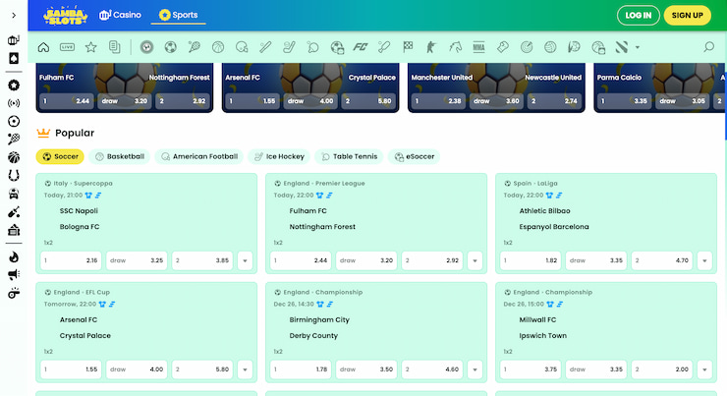Open favorites star icon in sports toolbar
The image size is (727, 396).
pyautogui.click(x=90, y=47)
